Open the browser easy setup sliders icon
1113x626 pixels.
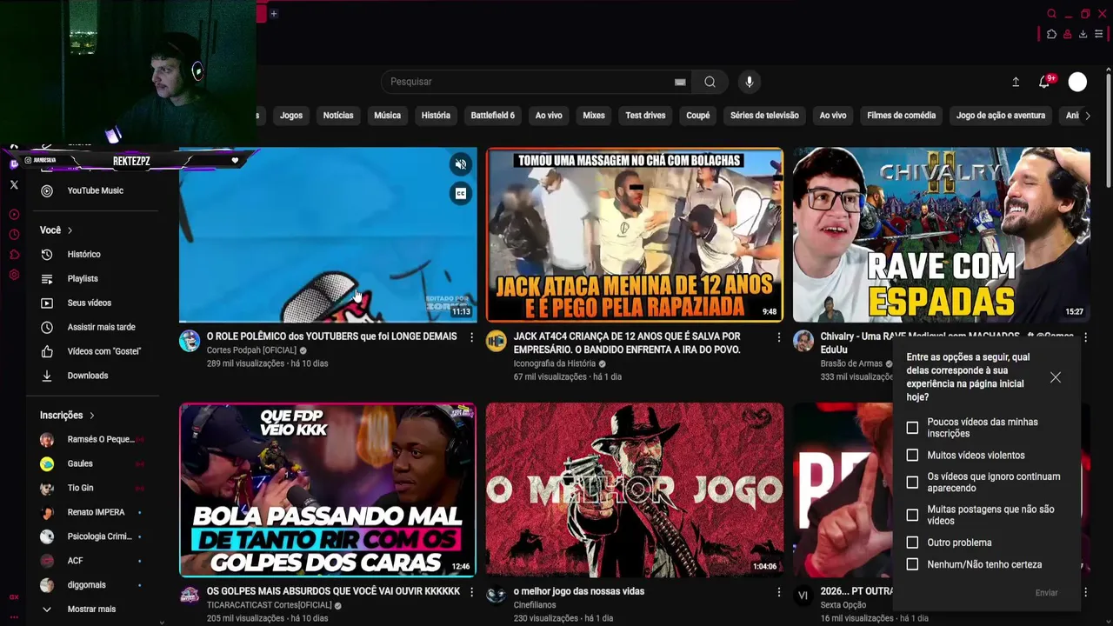[1098, 34]
